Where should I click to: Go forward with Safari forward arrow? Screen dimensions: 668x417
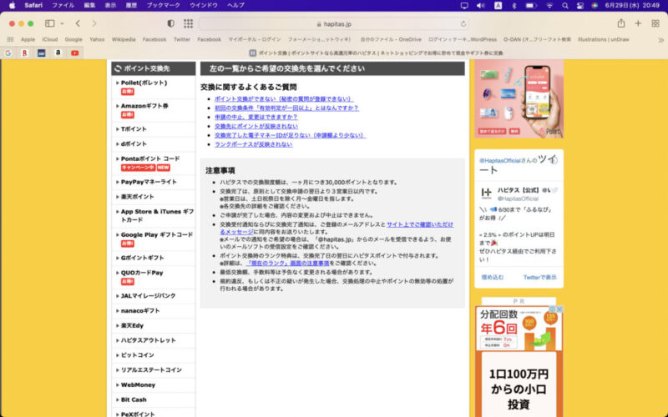pyautogui.click(x=94, y=23)
